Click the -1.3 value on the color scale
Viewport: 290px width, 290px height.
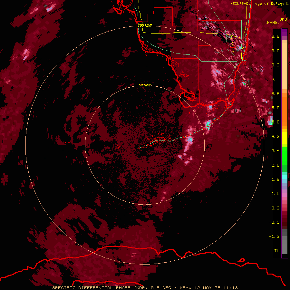pos(274,237)
